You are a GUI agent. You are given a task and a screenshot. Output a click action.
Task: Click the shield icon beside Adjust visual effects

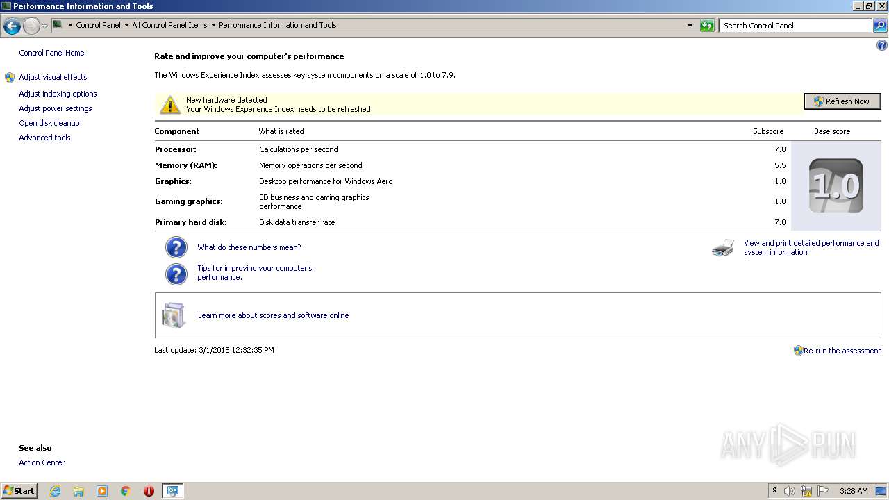[10, 78]
